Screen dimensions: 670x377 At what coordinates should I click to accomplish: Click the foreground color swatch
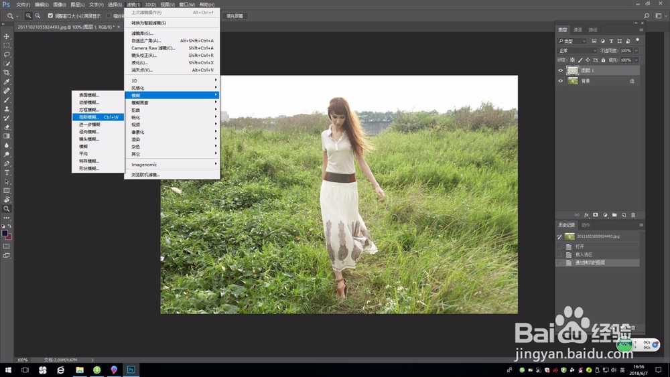pyautogui.click(x=5, y=233)
